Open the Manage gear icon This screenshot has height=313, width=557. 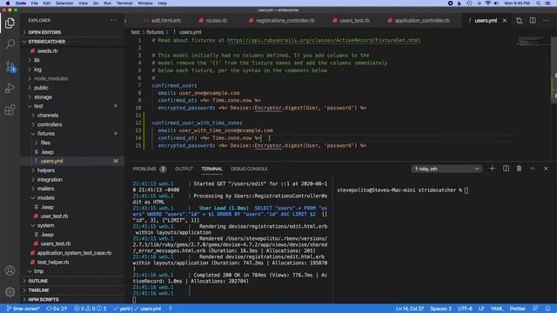pos(10,292)
